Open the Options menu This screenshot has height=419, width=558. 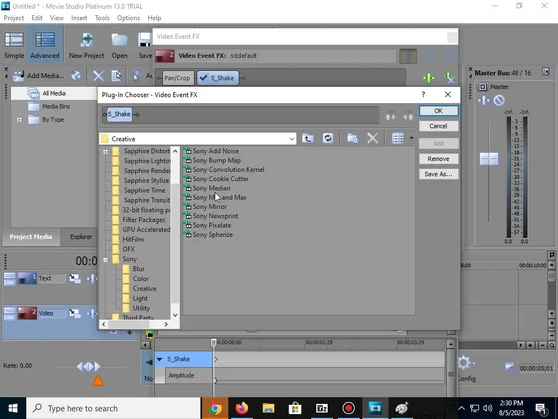click(x=129, y=18)
